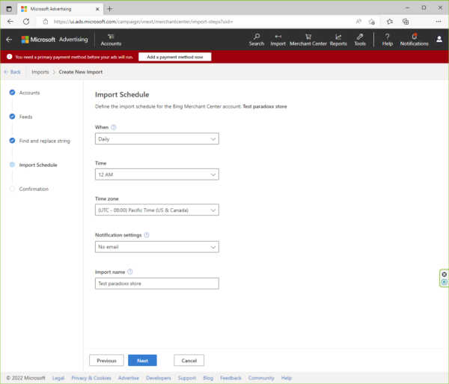Click the Help question mark icon
The image size is (449, 384).
pyautogui.click(x=387, y=39)
